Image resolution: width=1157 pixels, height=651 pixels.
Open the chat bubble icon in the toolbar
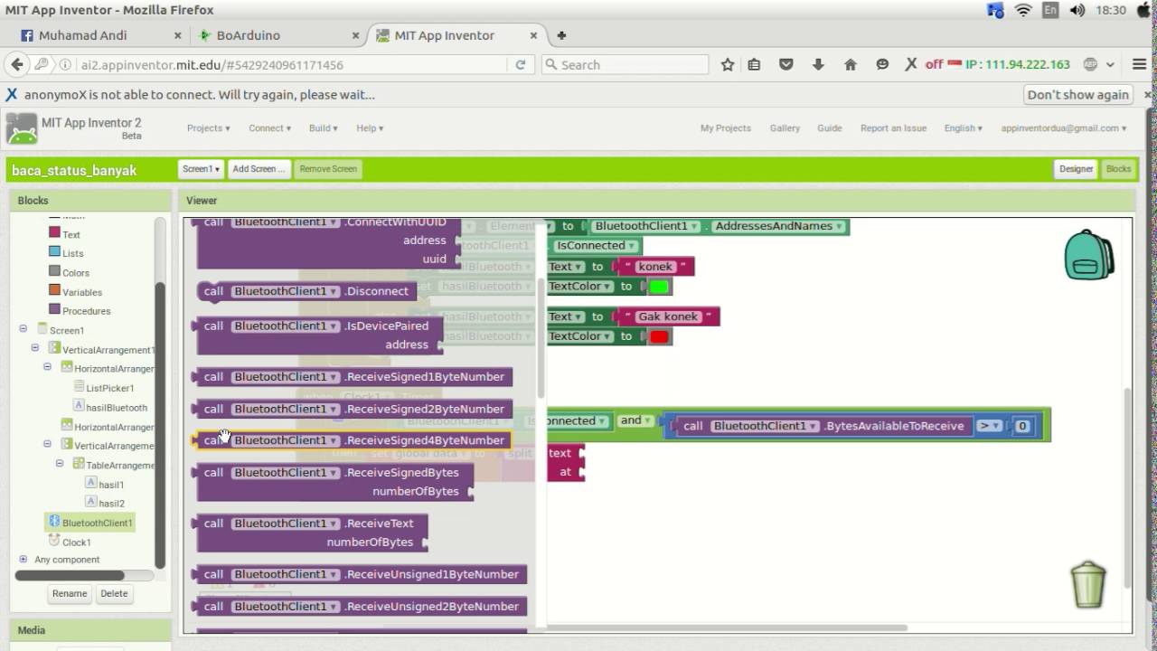click(x=882, y=65)
